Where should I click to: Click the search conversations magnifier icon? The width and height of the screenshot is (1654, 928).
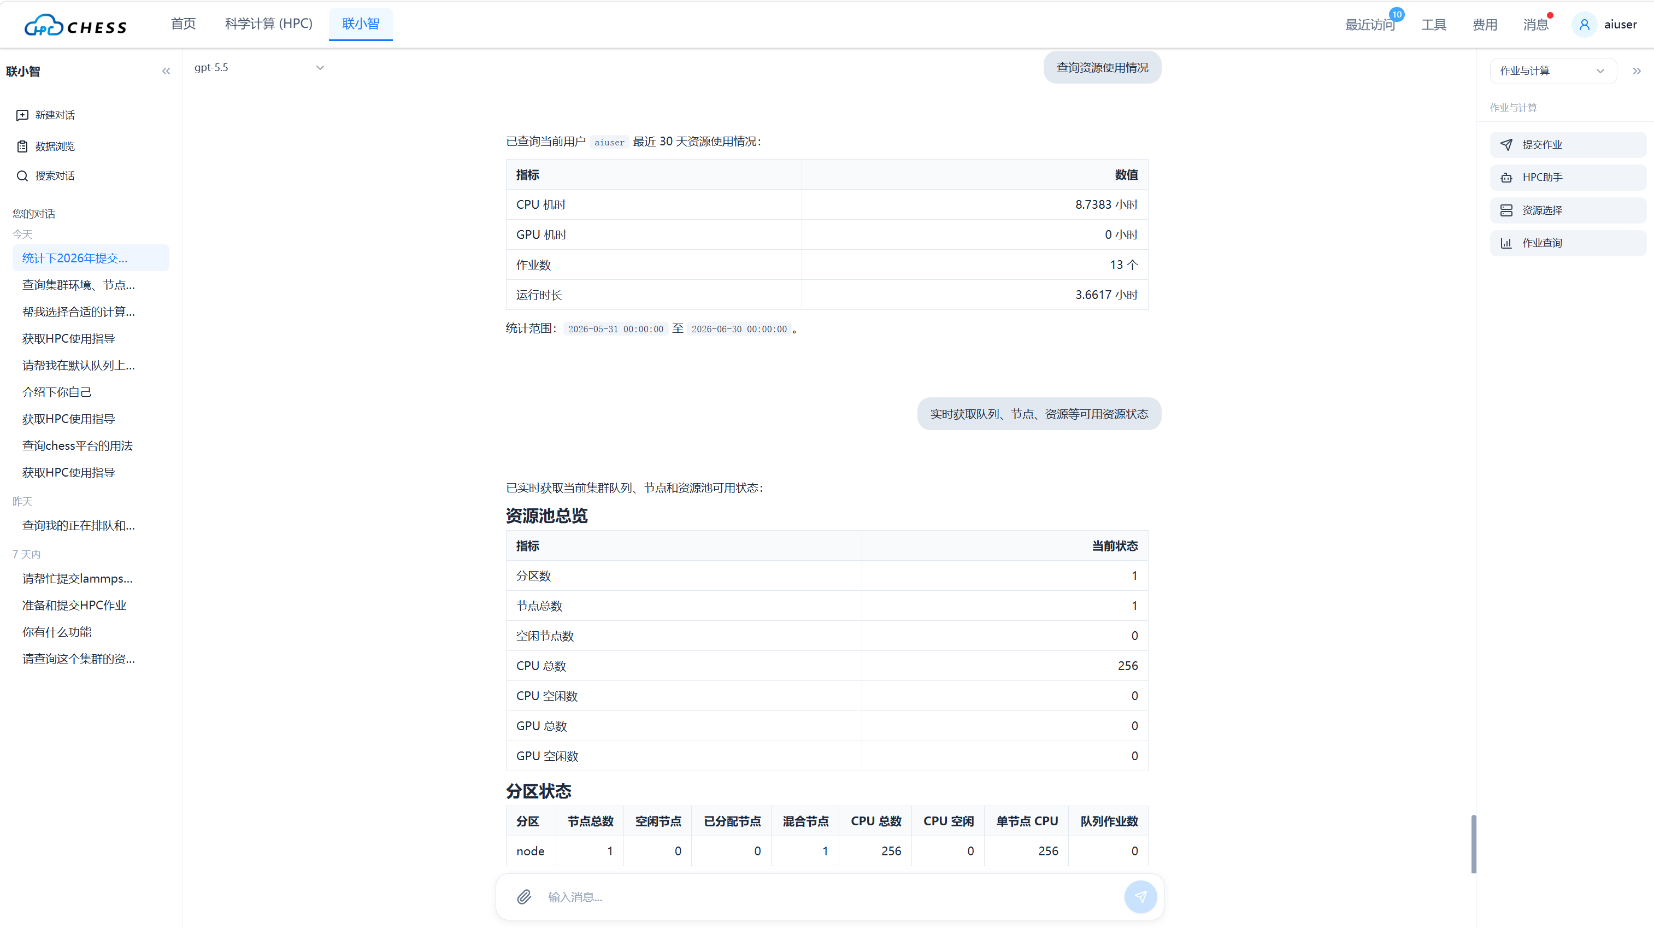[22, 176]
